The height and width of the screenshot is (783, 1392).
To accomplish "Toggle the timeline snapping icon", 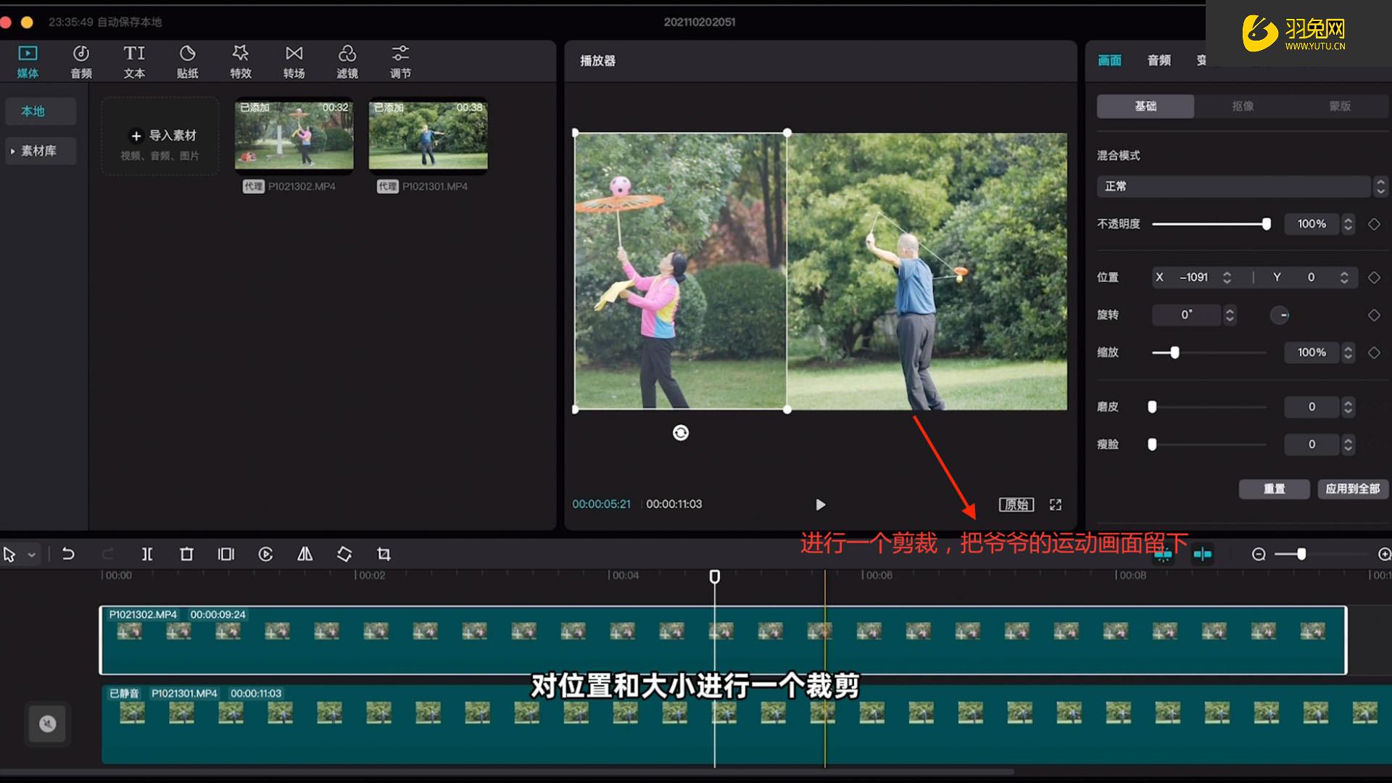I will 1202,555.
